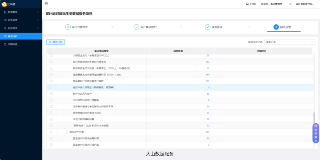Tick the checkbox for 固定资产方面 row
The image size is (320, 160).
click(x=52, y=132)
